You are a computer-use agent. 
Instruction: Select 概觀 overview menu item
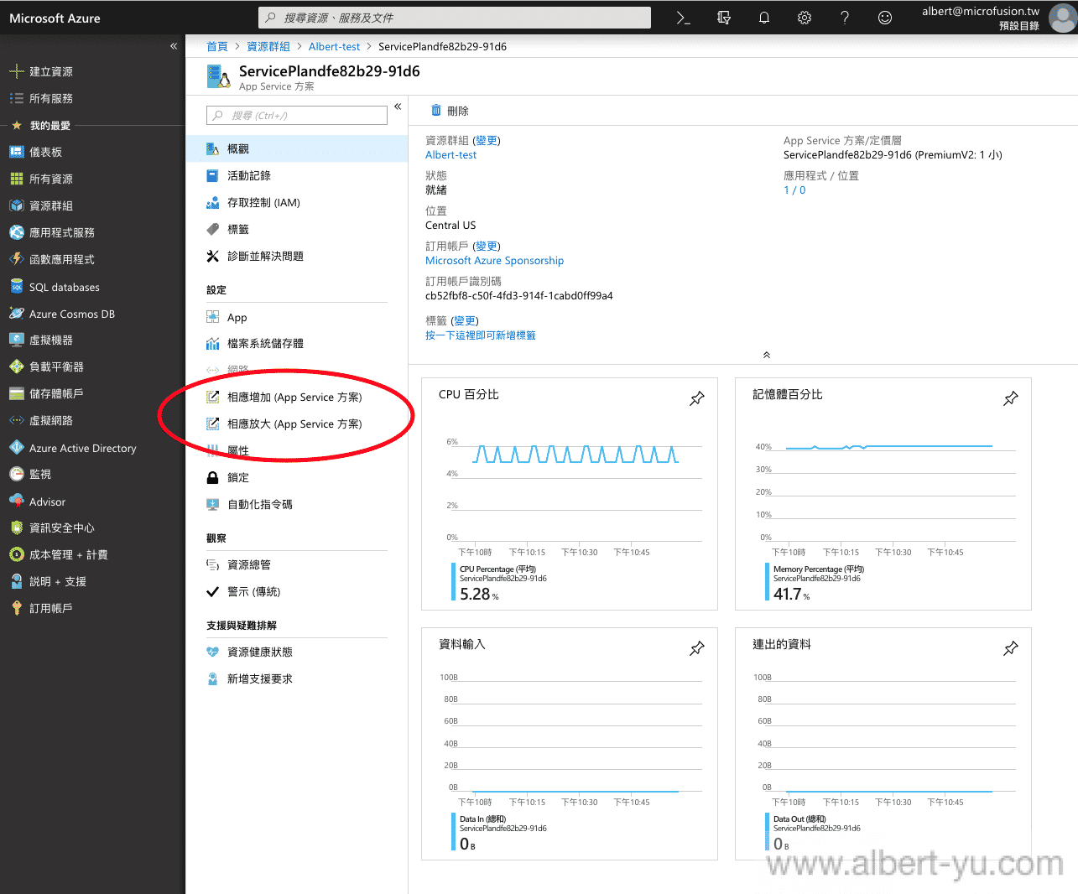(297, 149)
